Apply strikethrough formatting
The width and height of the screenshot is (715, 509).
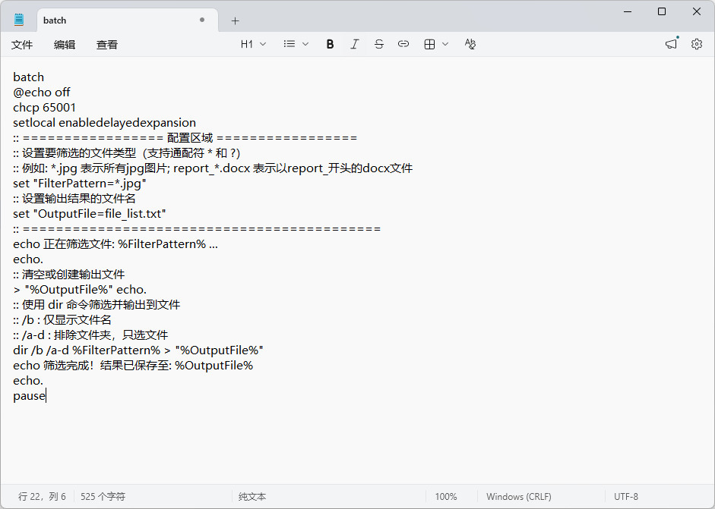[379, 44]
